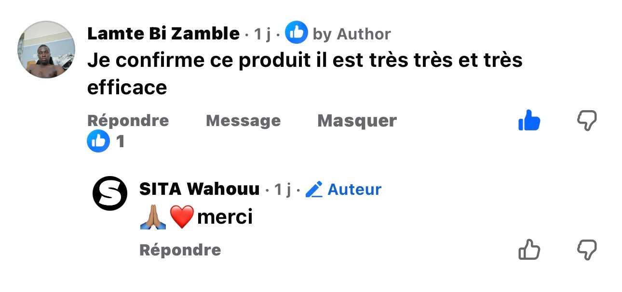
Task: Open Lamte Bi Zamble's profile picture
Action: click(46, 50)
